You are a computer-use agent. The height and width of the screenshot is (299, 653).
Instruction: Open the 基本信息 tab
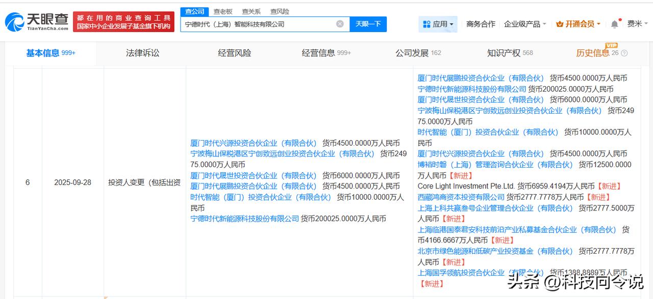51,53
